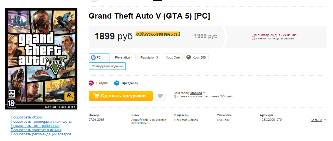
Task: Click the Сделать предзаказ button
Action: pyautogui.click(x=121, y=96)
